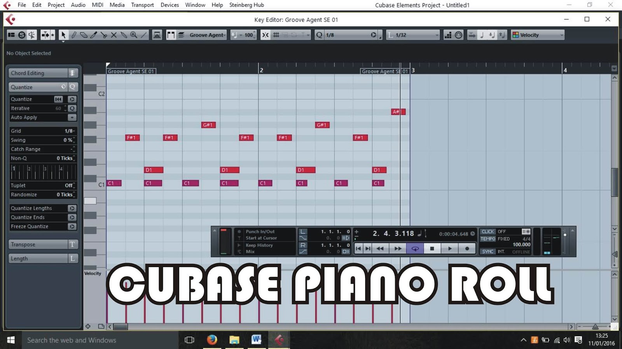
Task: Click the Quantize Lengths apply button
Action: pyautogui.click(x=72, y=208)
